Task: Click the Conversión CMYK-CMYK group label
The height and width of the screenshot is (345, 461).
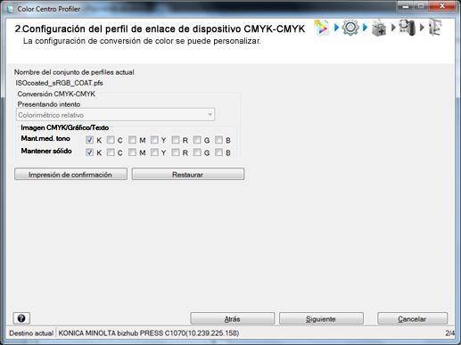Action: point(56,94)
